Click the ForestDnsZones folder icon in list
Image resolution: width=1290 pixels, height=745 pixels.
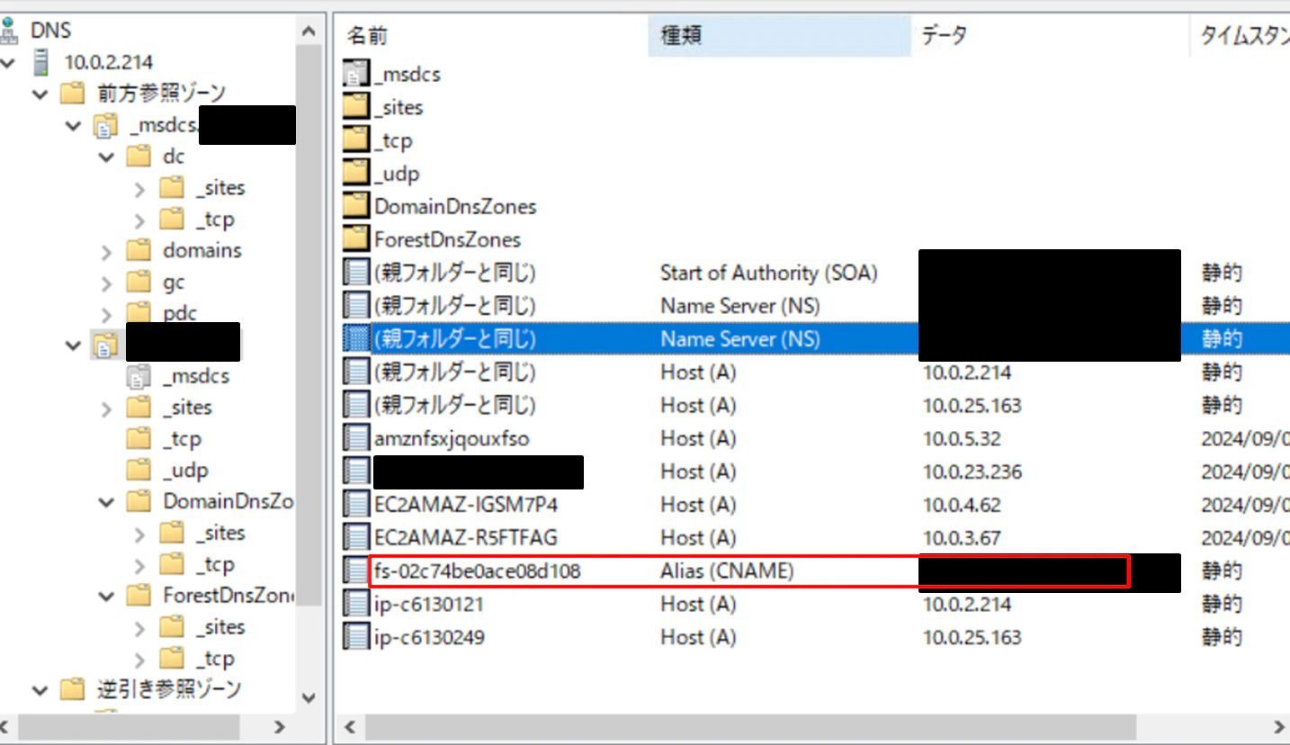point(357,239)
